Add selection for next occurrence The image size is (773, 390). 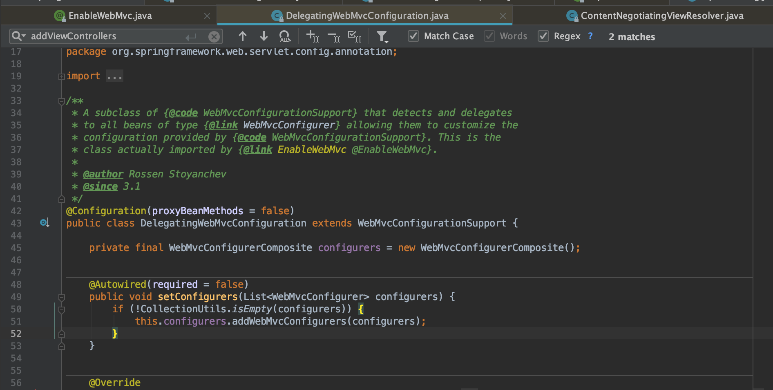coord(313,36)
